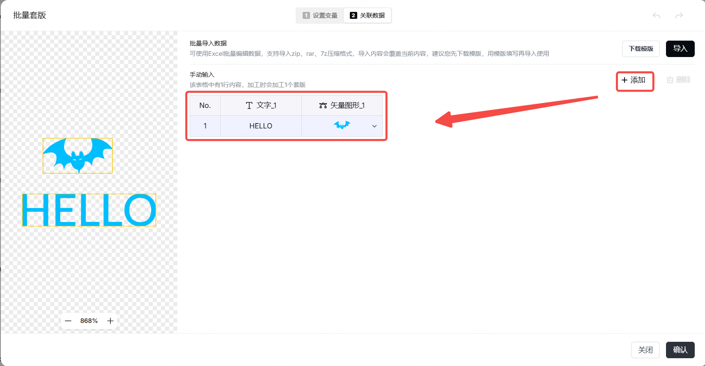Click the redo arrow icon
The image size is (705, 366).
[x=679, y=16]
